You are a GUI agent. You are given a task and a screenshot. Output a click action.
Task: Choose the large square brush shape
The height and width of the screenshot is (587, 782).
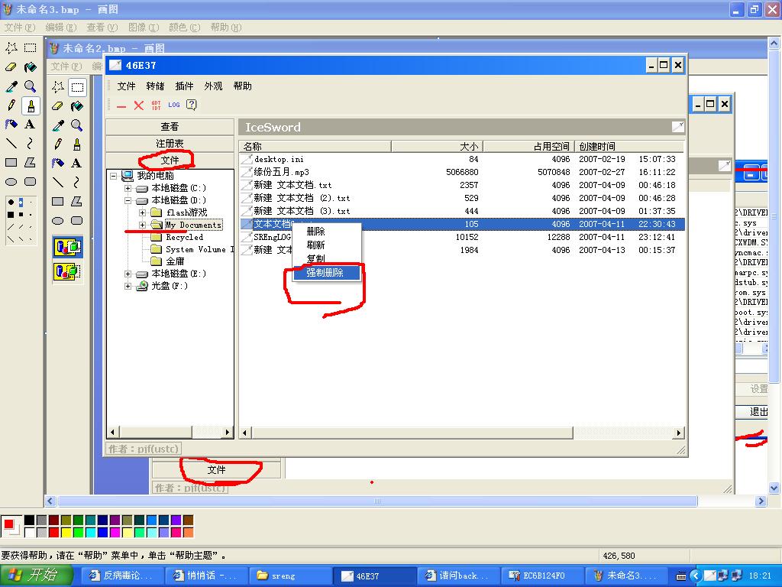[11, 215]
